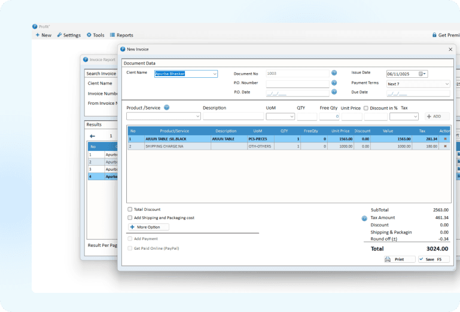
Task: Select the SHIPPING CHARGE:NA row
Action: pos(289,146)
